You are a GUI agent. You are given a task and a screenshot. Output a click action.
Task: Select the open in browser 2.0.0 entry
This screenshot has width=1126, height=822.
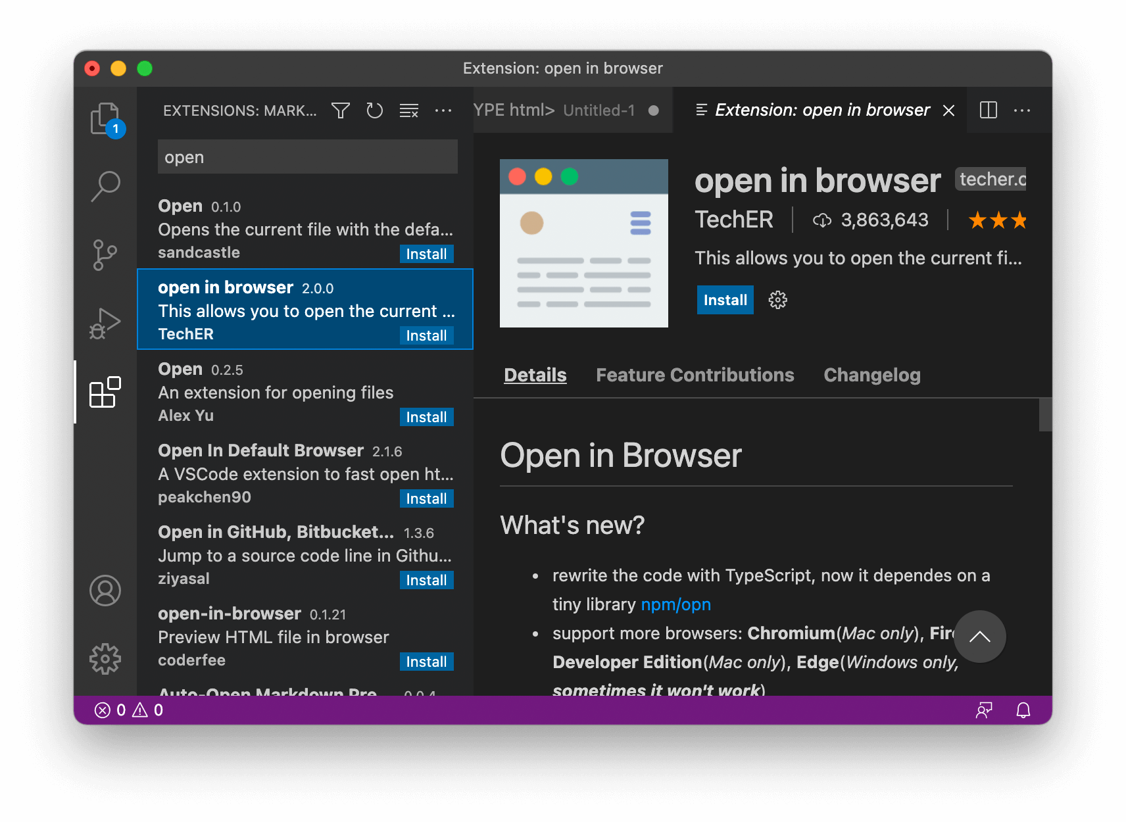pos(305,309)
